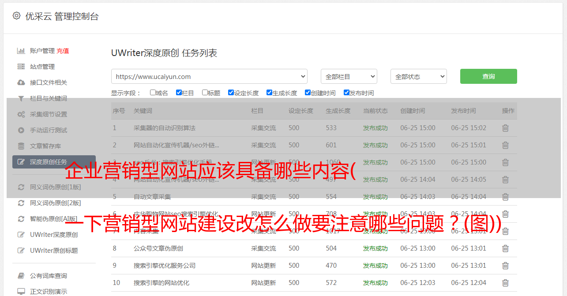
Task: Enable the 域名 field checkbox
Action: pos(153,93)
